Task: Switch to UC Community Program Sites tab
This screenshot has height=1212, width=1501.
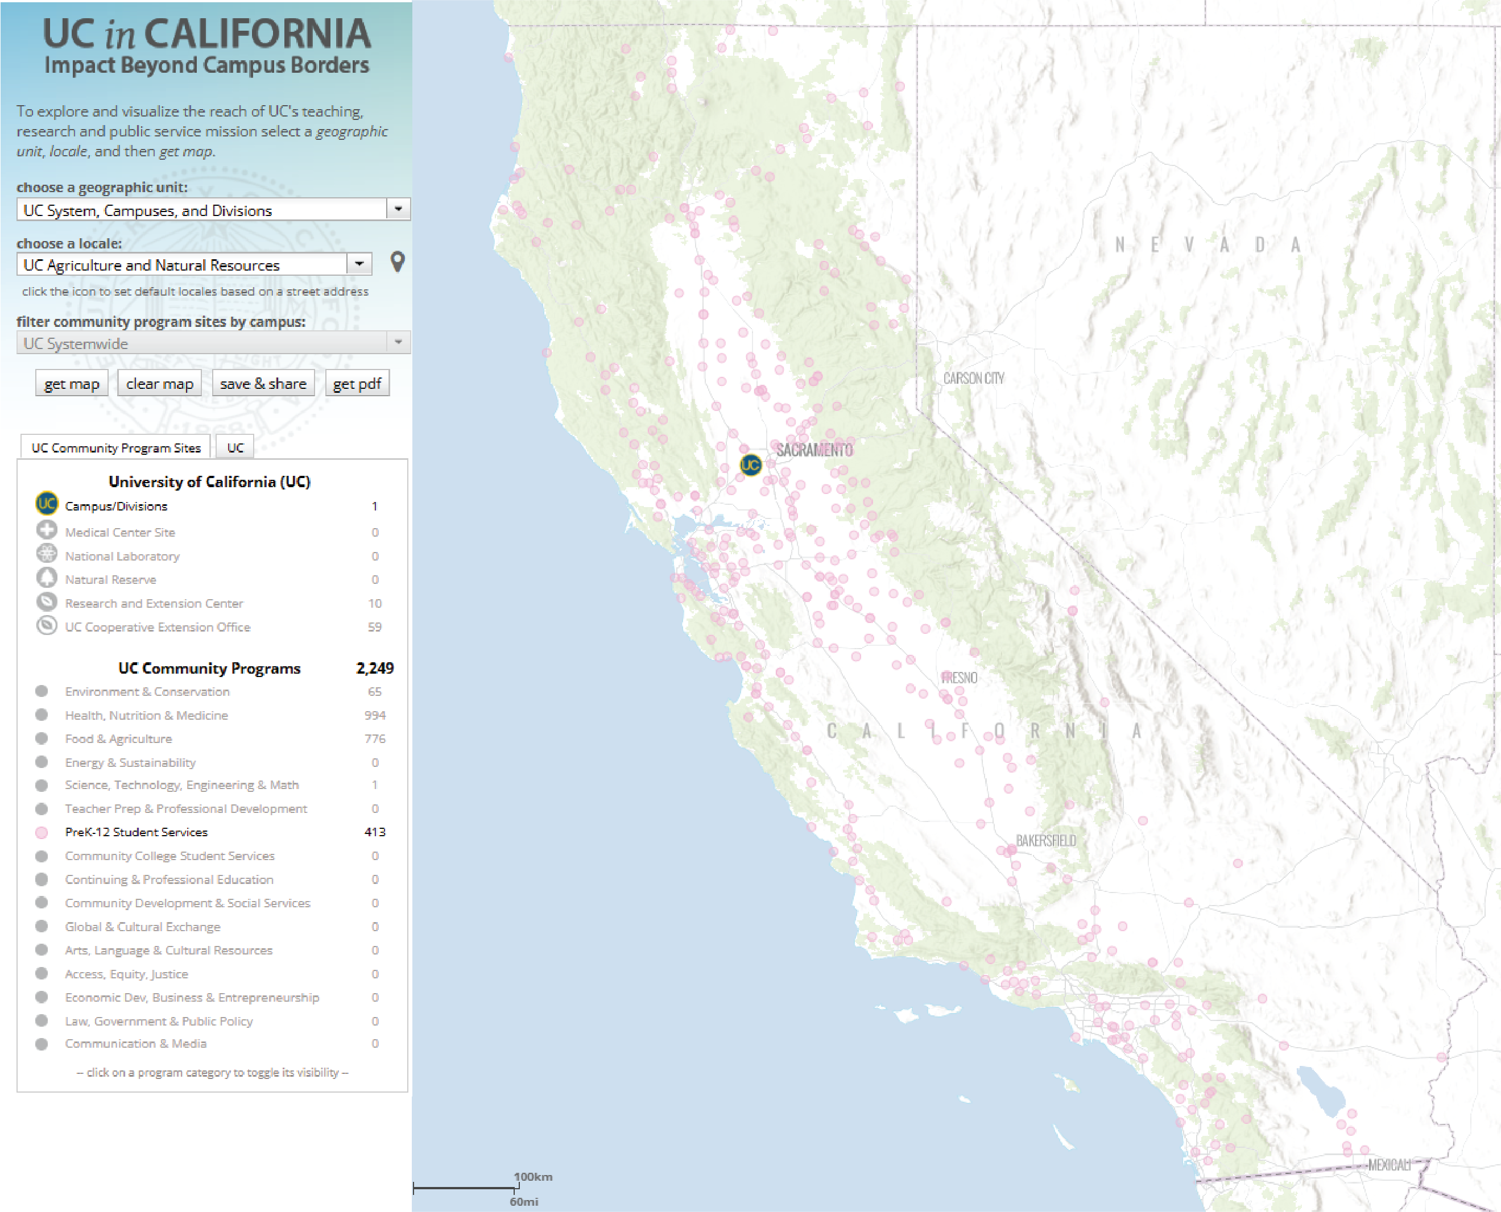Action: pyautogui.click(x=116, y=447)
